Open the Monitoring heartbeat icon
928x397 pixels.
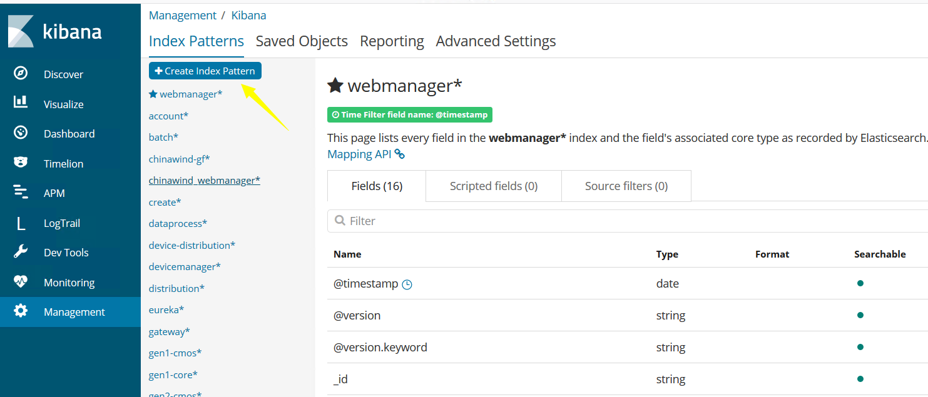[21, 282]
